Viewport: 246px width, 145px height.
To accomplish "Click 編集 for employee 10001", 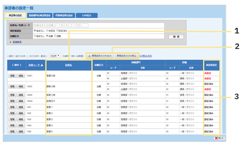I will point(21,76).
